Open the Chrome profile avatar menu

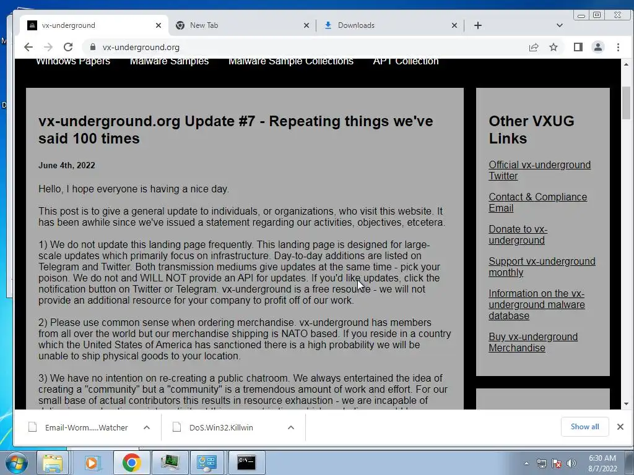point(598,47)
